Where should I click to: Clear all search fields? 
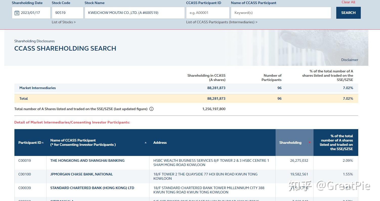(x=348, y=2)
